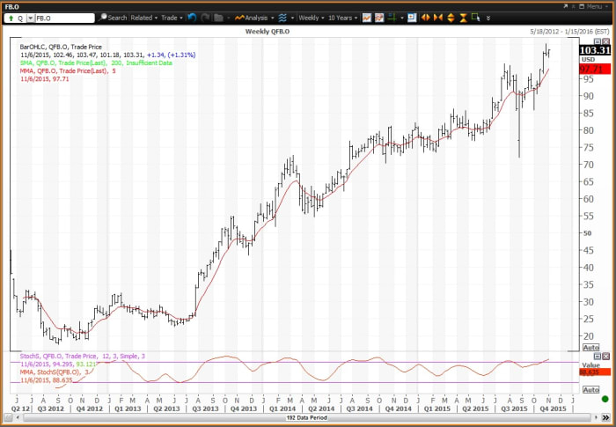Click the vertical expand orange arrows icon
The image size is (616, 427).
tap(451, 18)
